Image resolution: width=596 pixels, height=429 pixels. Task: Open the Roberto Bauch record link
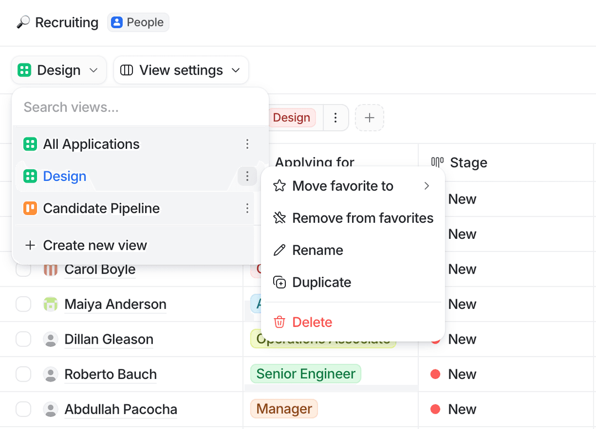(x=110, y=374)
